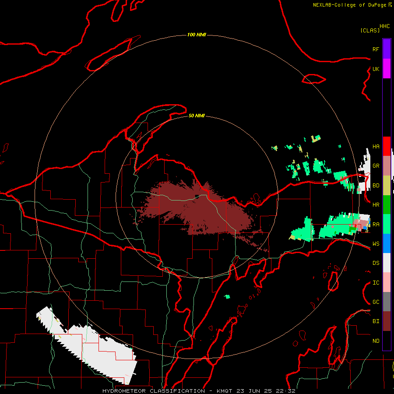This screenshot has width=394, height=394.
Task: Click the DS legend label
Action: tap(376, 263)
